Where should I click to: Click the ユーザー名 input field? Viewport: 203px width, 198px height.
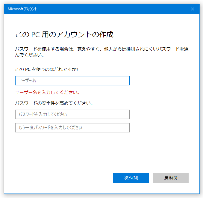coord(72,81)
